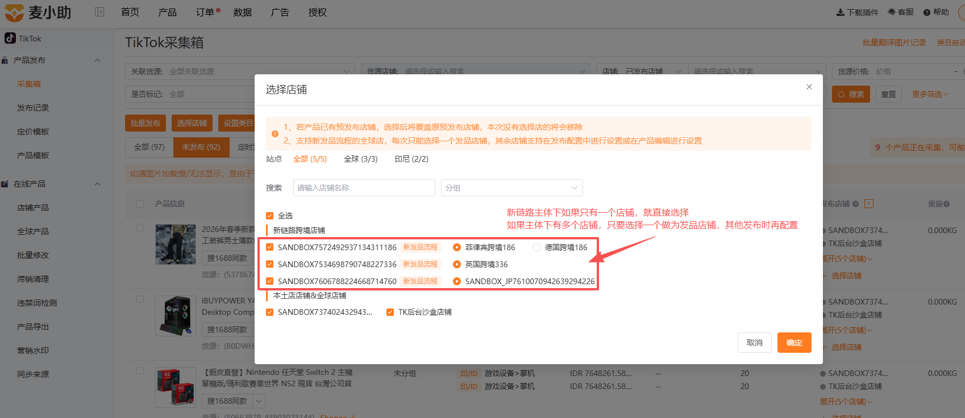Screen dimensions: 965x418
Task: Switch to 全球 (3/3) site tab
Action: coord(361,159)
